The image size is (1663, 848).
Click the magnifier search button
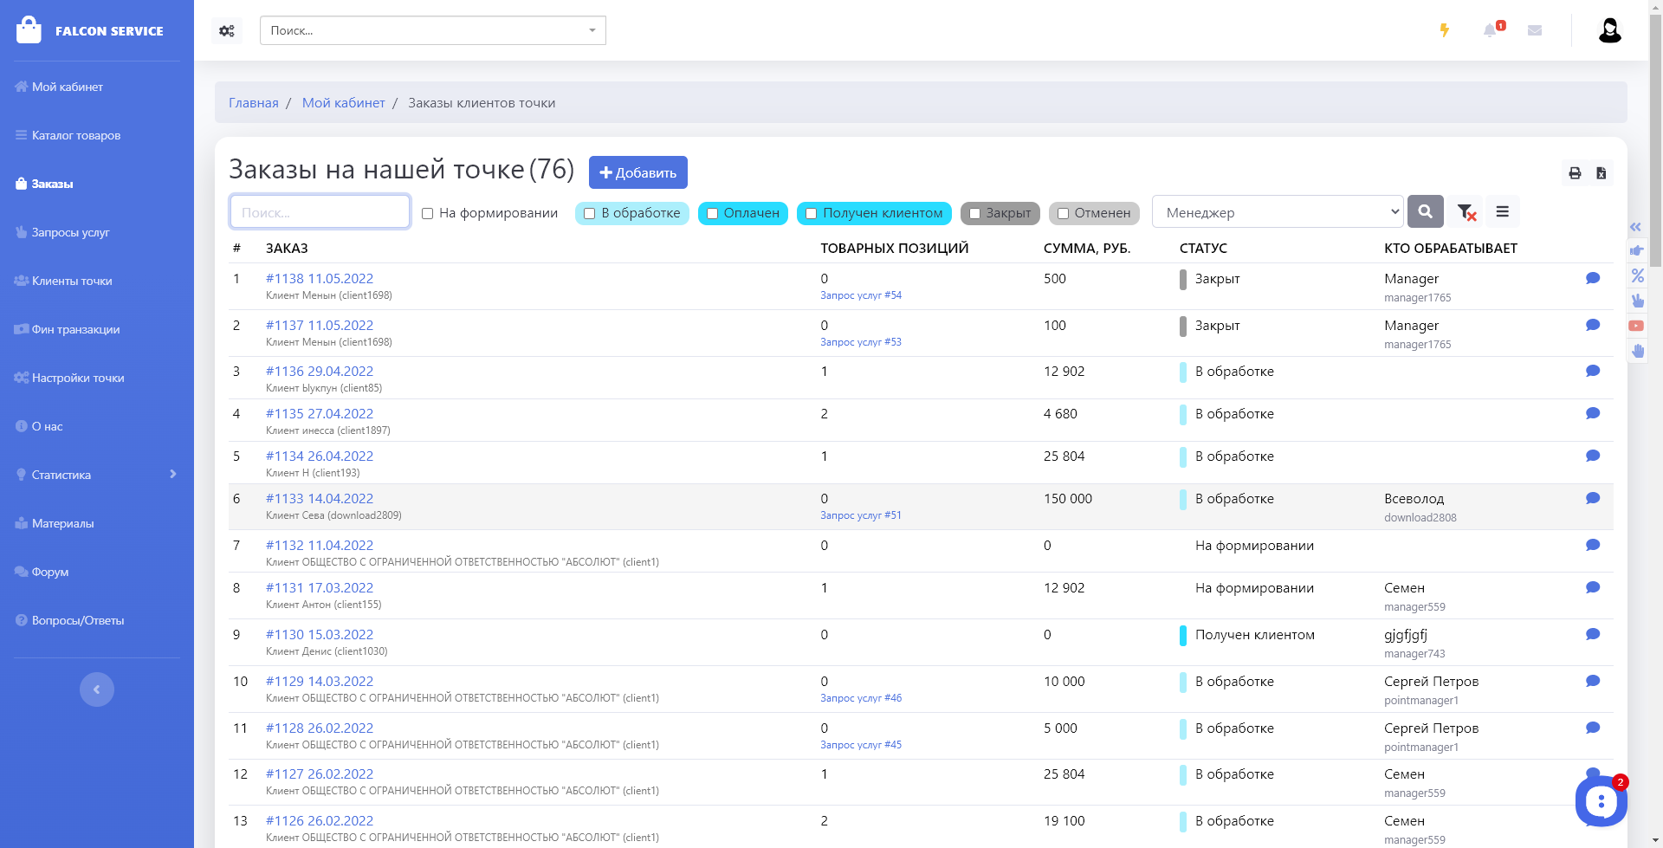click(1425, 211)
